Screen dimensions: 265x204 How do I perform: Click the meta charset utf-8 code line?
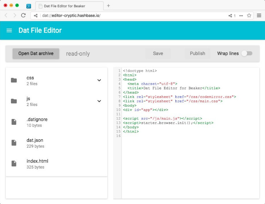152,84
